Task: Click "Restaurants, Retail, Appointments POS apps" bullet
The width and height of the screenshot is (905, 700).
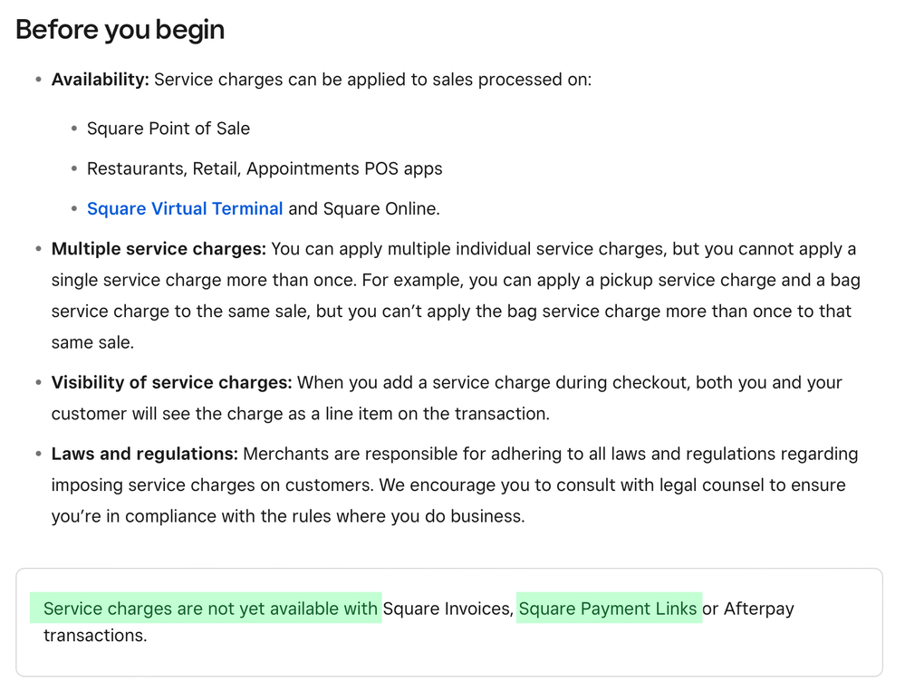Action: 265,168
